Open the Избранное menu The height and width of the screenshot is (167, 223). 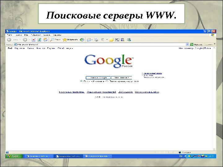(36, 35)
